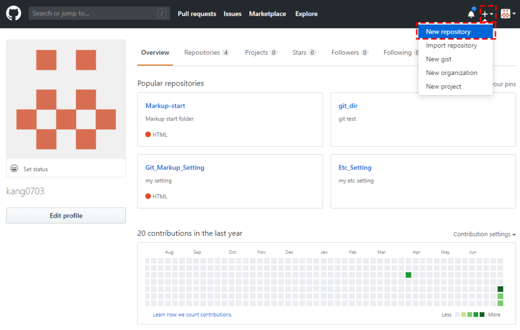Switch to the Stars tab
Image resolution: width=520 pixels, height=330 pixels.
(304, 52)
